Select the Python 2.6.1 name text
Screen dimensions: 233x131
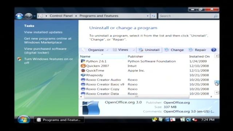point(96,61)
